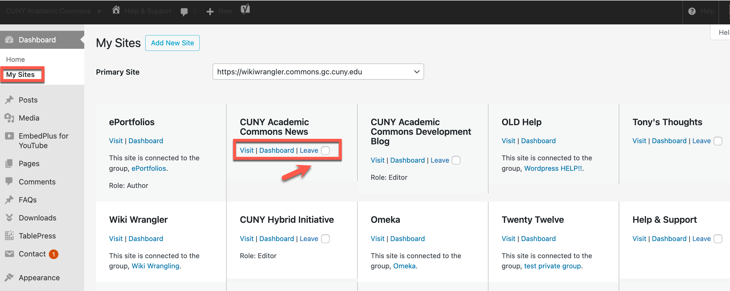
Task: Visit the Omeka site
Action: click(x=377, y=239)
